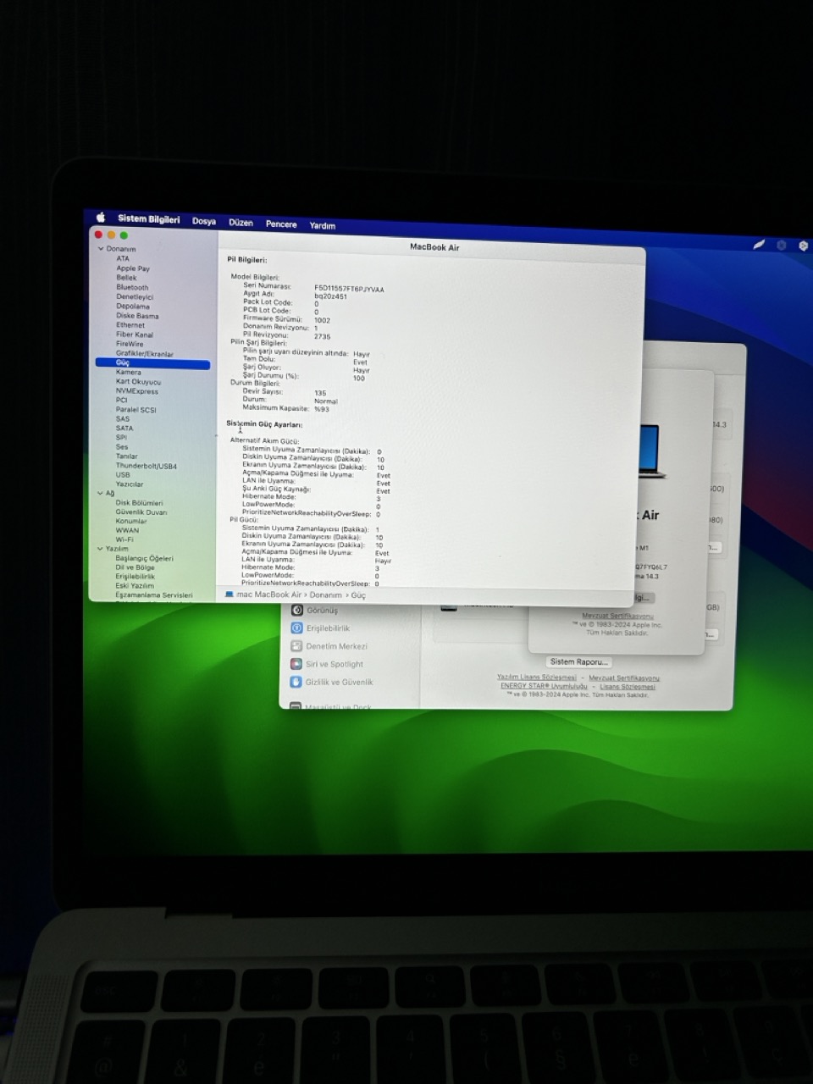Click the serial number F5D11557FT6PJYVAA

click(x=349, y=289)
